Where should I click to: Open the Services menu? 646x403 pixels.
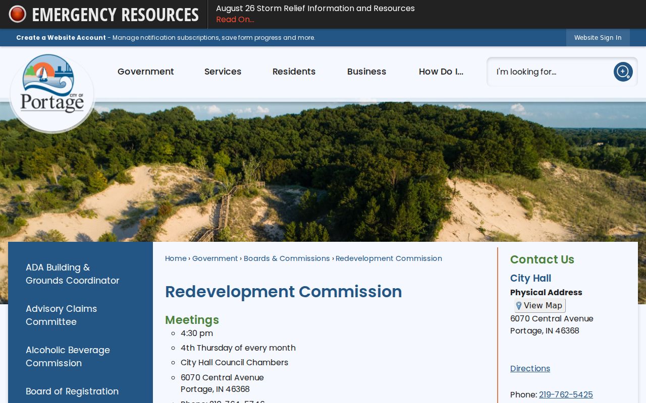pyautogui.click(x=223, y=72)
